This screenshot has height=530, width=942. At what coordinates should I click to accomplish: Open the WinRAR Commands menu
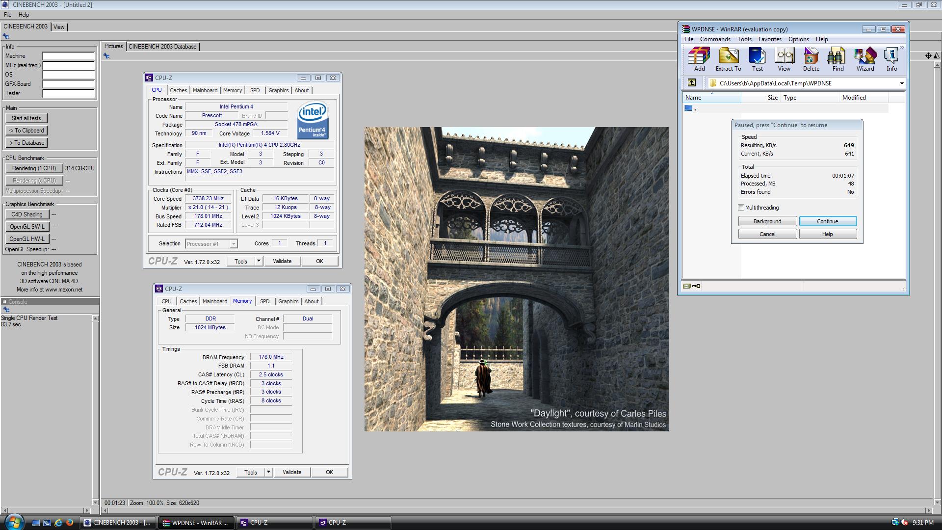coord(715,39)
